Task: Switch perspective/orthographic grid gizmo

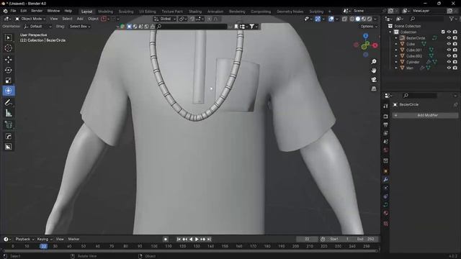Action: pos(374,88)
